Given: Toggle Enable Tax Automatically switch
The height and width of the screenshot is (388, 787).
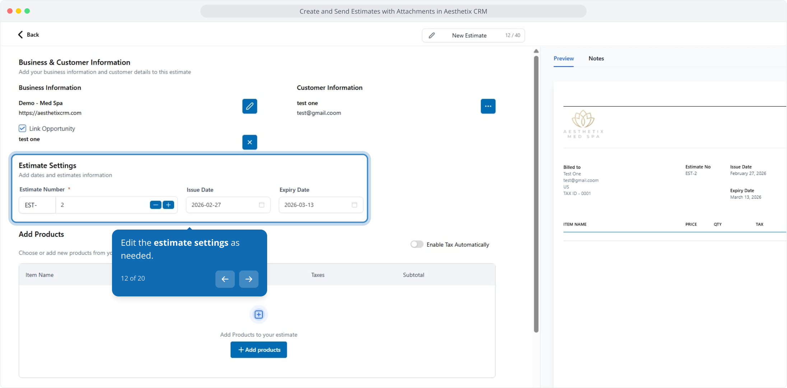Looking at the screenshot, I should 417,244.
